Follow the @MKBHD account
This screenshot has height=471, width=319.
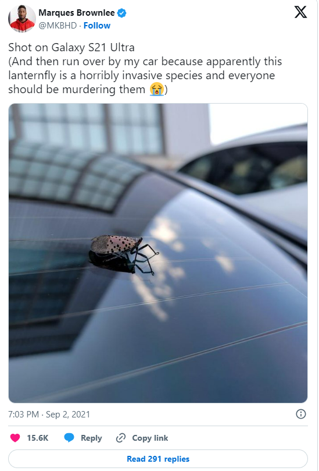click(97, 26)
